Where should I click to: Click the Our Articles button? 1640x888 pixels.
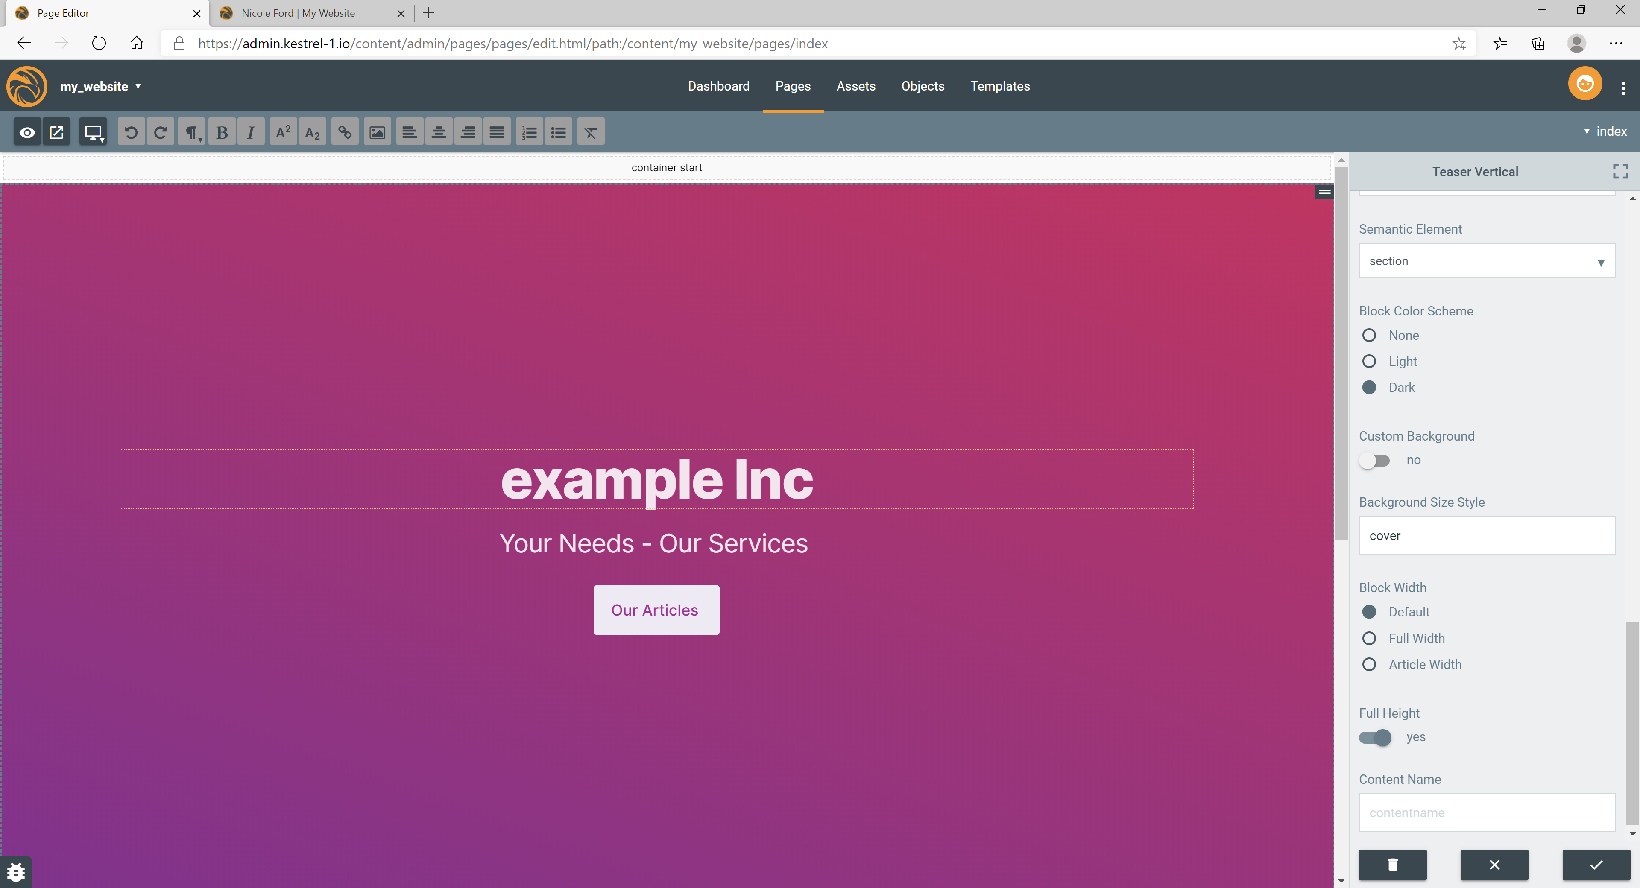[656, 610]
